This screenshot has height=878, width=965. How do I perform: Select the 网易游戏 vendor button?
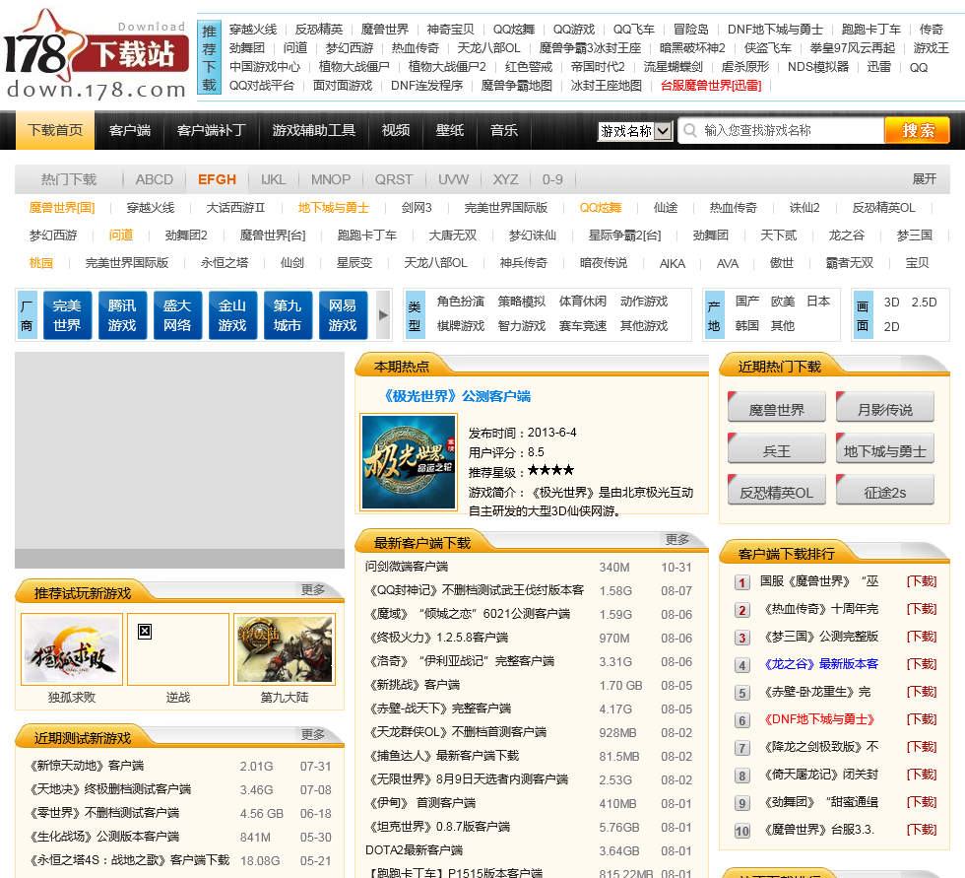(x=343, y=315)
